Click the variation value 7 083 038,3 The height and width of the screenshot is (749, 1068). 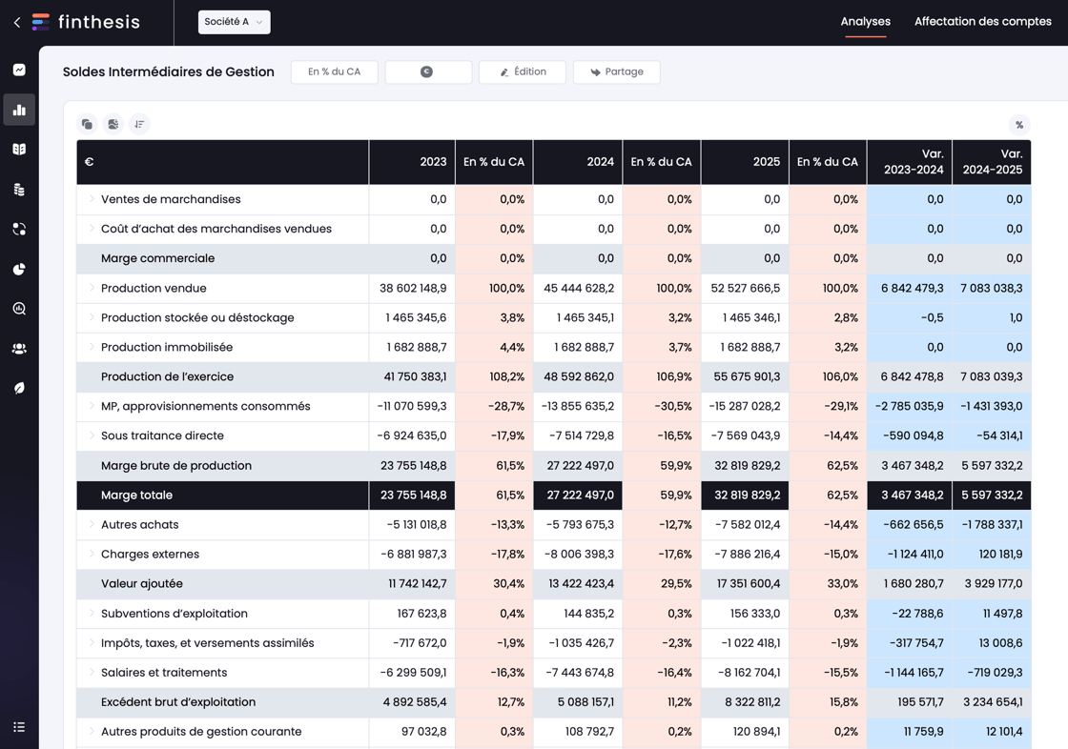click(992, 288)
